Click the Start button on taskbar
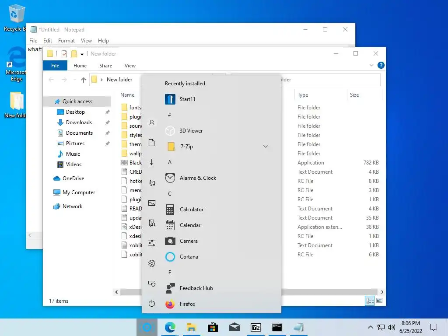 tap(147, 327)
